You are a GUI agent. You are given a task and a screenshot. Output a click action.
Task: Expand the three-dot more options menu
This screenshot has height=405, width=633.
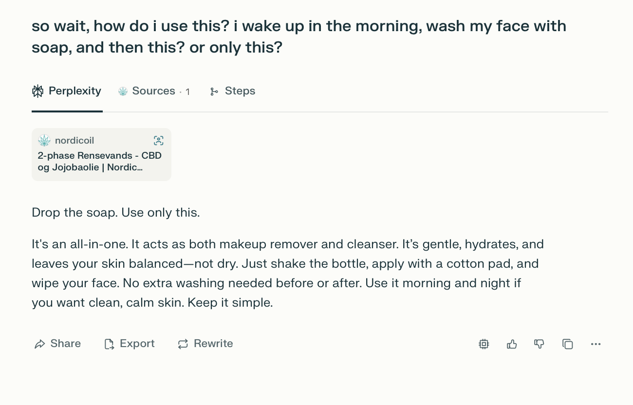pos(596,344)
